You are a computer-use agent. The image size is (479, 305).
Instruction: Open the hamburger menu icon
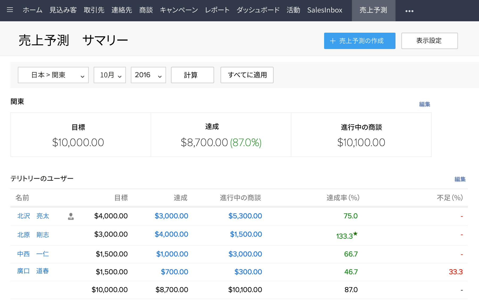(x=10, y=10)
